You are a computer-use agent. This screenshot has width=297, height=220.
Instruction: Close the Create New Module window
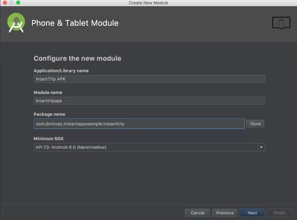click(5, 3)
